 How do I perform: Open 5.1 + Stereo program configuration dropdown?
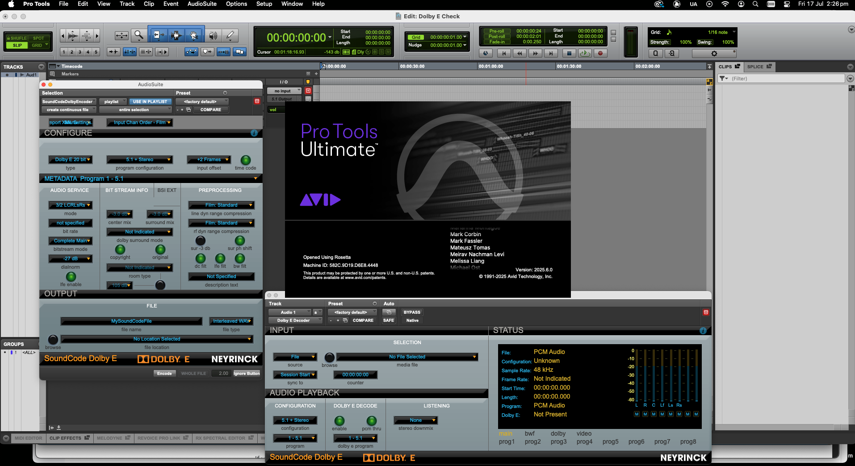click(139, 160)
